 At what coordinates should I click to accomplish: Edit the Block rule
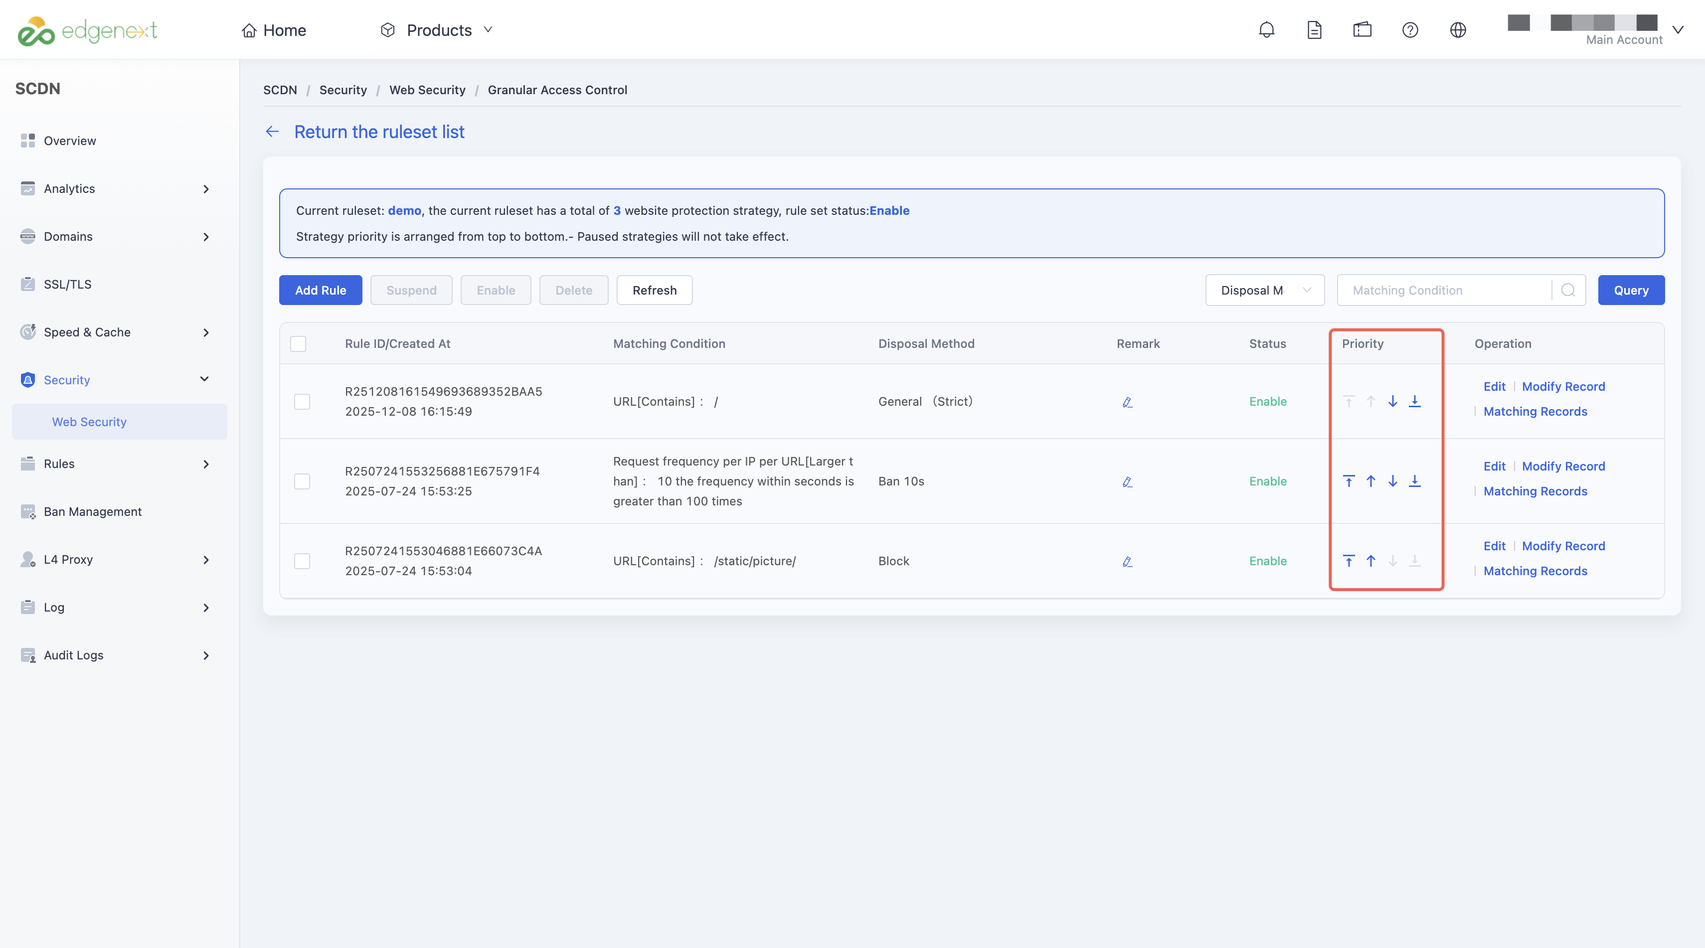[1494, 546]
